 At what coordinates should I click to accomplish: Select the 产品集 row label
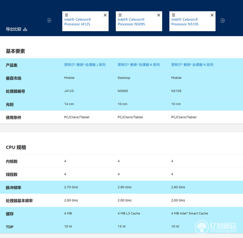coord(12,65)
